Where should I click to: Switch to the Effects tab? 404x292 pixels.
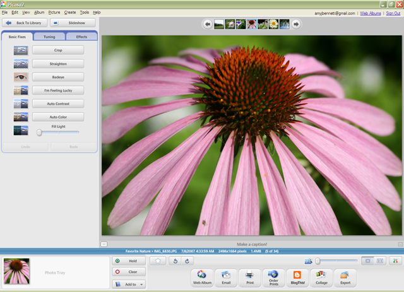pos(81,37)
